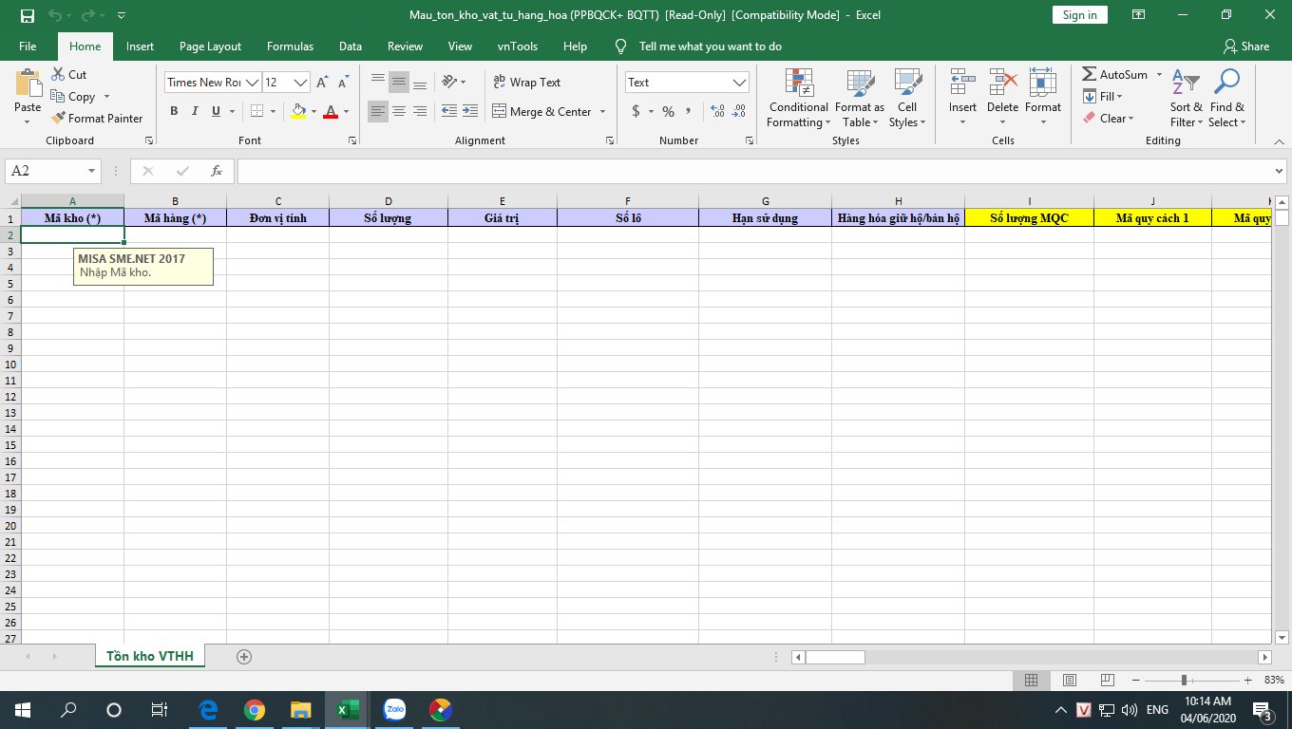This screenshot has width=1292, height=729.
Task: Open the Formulas ribbon tab
Action: coord(290,47)
